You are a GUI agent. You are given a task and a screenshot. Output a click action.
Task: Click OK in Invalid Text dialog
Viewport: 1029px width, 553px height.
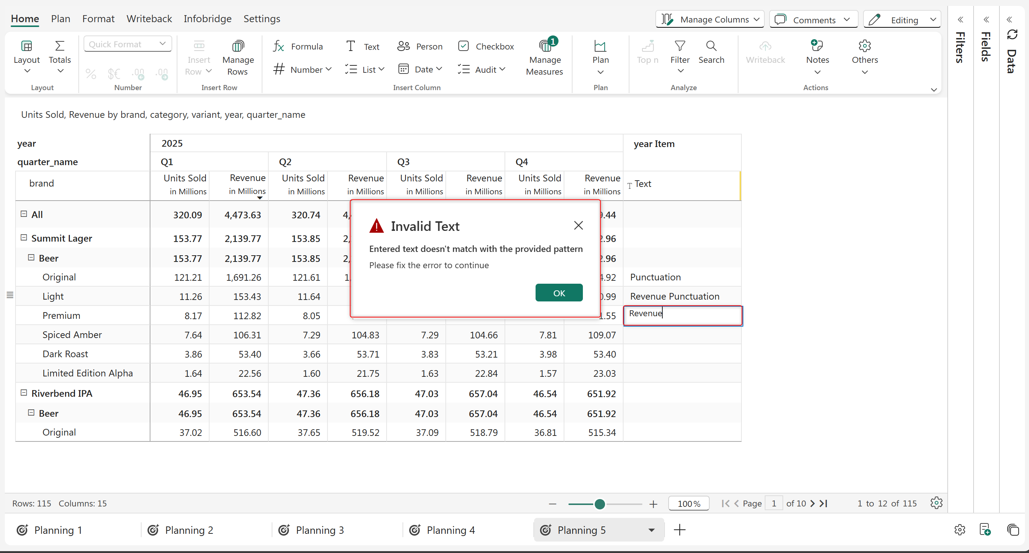pos(558,293)
